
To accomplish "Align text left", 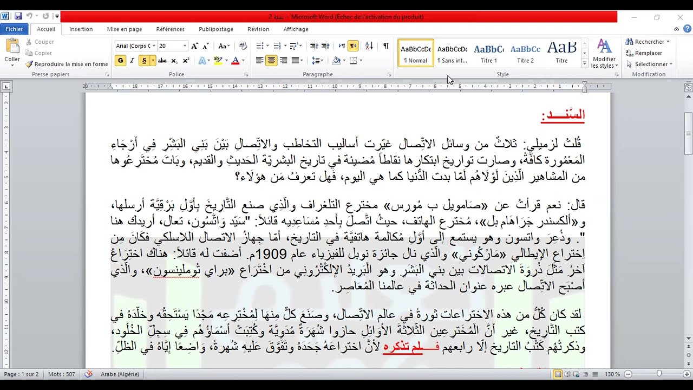I will click(x=259, y=61).
